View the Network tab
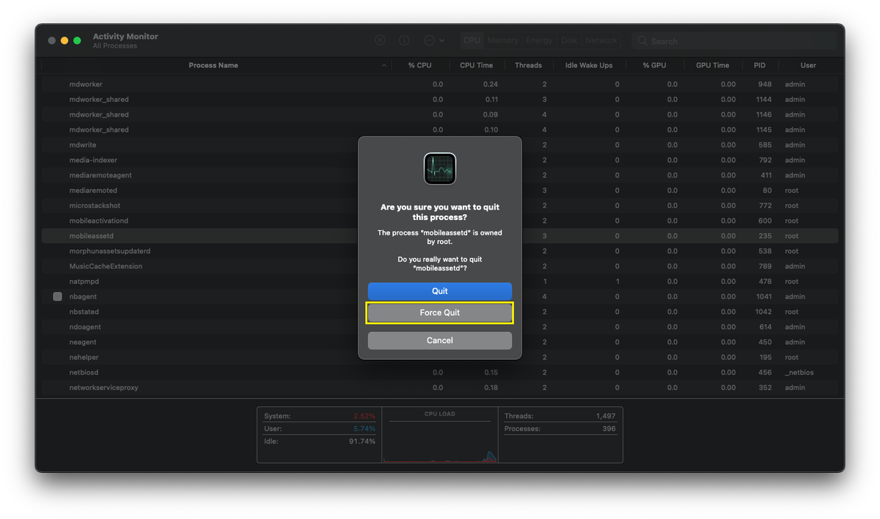 pyautogui.click(x=601, y=40)
